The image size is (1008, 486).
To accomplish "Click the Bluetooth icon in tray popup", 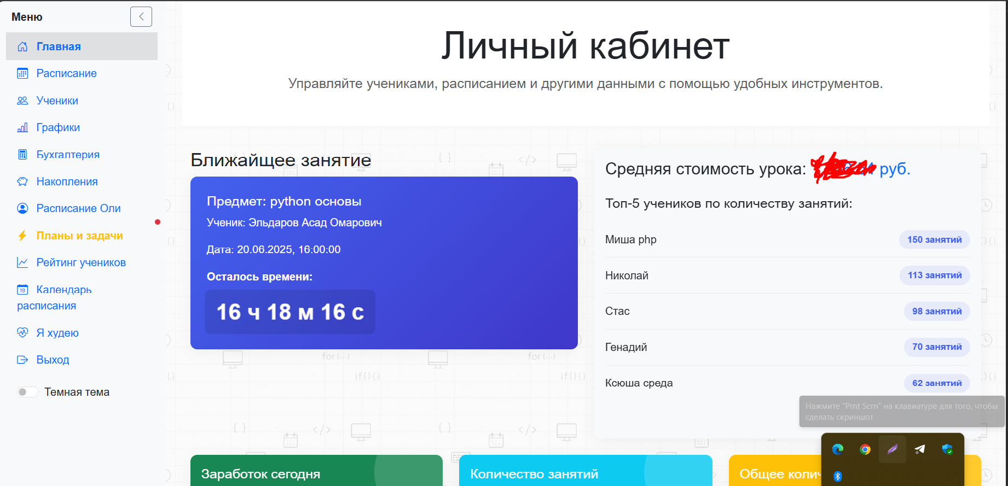I will pyautogui.click(x=837, y=476).
